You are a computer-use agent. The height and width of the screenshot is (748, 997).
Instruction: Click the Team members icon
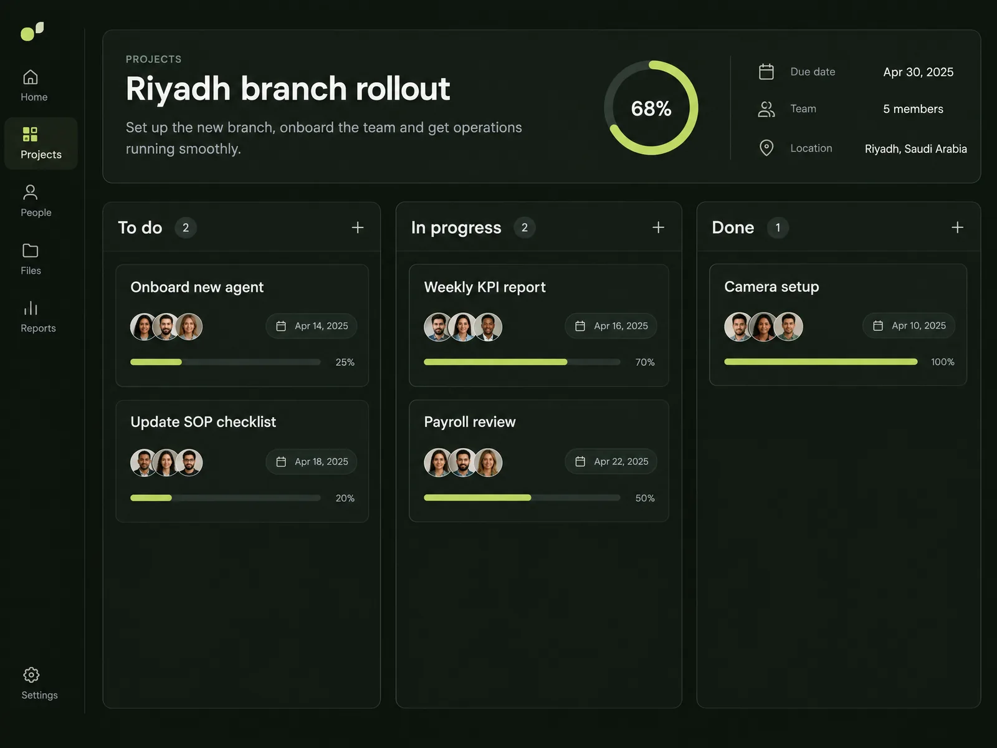click(766, 109)
